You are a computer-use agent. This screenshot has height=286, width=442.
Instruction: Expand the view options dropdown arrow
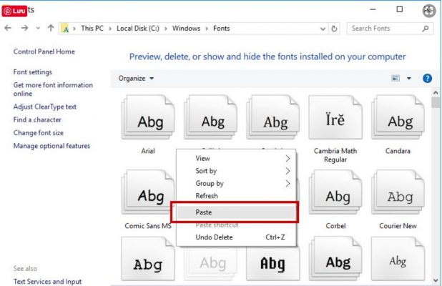pyautogui.click(x=408, y=79)
